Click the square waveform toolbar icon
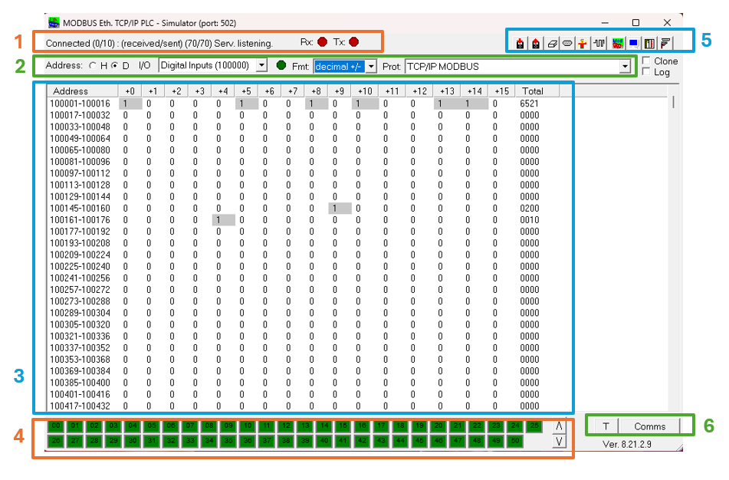The image size is (729, 480). (x=600, y=44)
